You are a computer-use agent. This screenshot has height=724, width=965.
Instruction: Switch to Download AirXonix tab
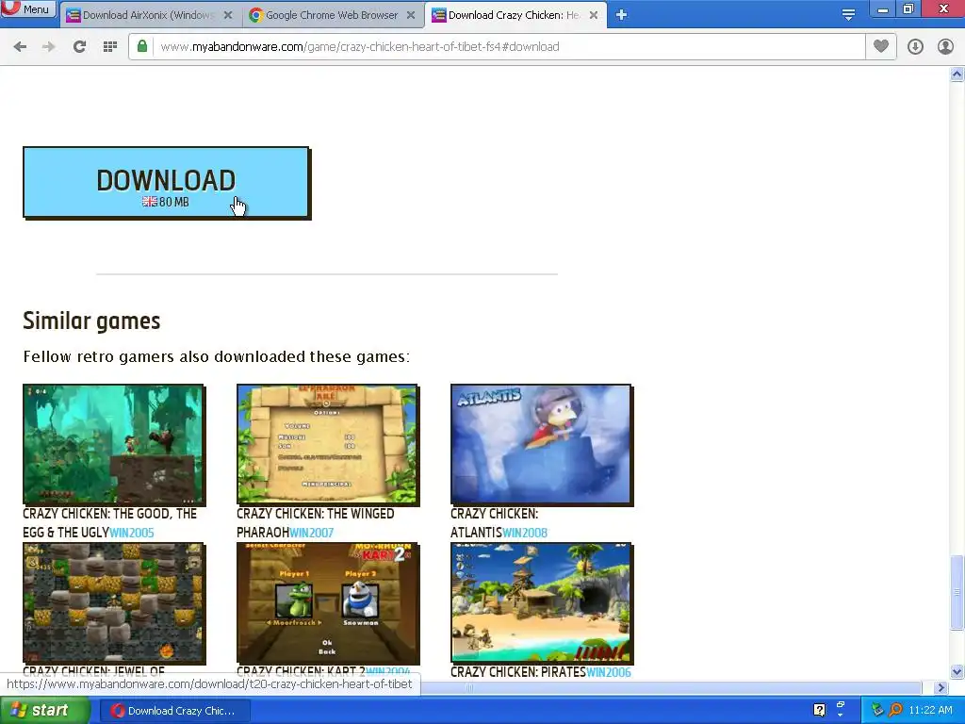(150, 15)
